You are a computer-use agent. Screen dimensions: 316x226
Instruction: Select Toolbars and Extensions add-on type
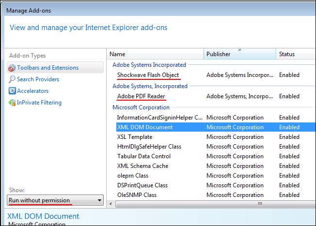[55, 67]
